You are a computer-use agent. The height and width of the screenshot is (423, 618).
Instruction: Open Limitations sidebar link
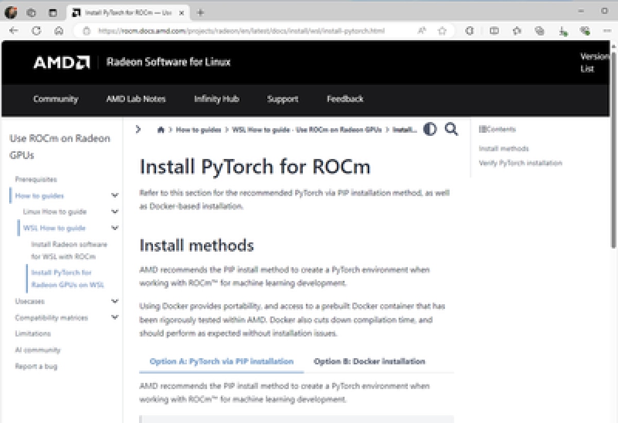33,333
